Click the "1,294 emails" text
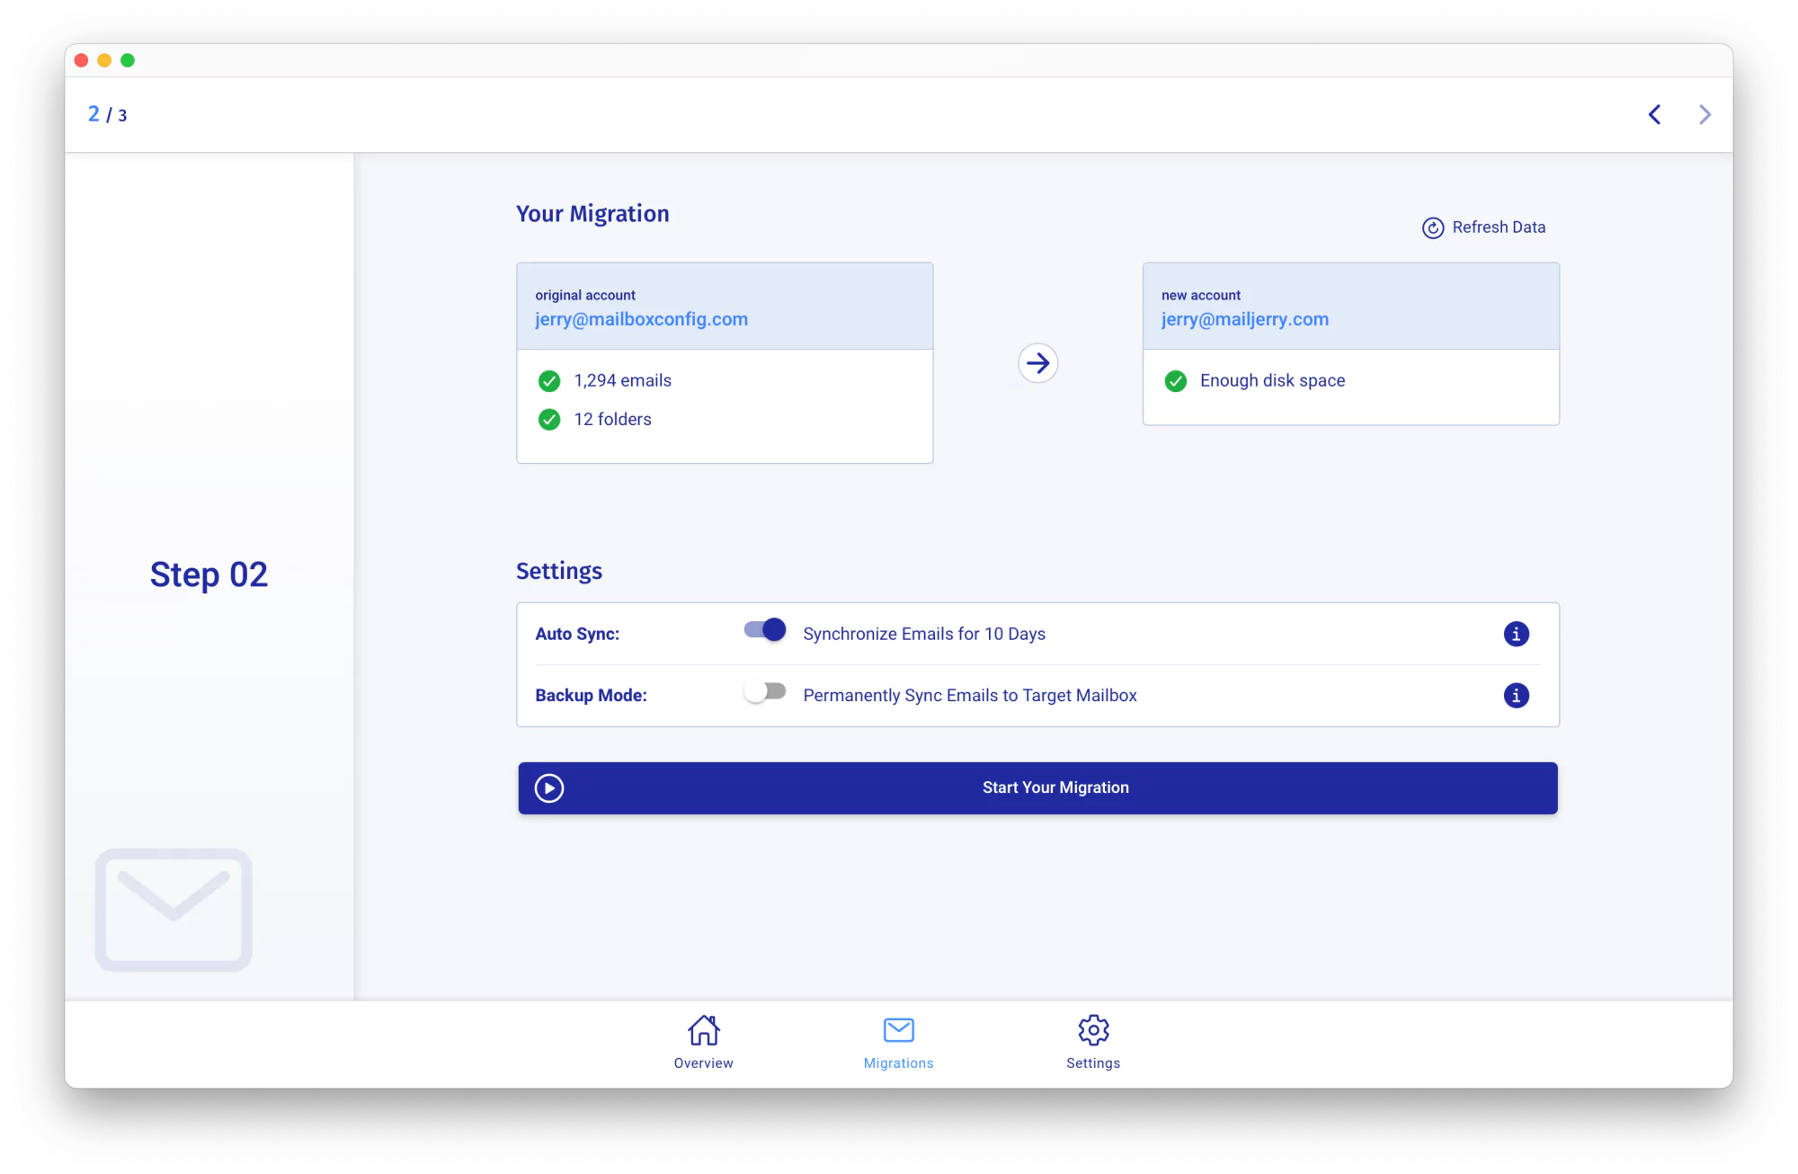This screenshot has width=1798, height=1174. pos(623,381)
